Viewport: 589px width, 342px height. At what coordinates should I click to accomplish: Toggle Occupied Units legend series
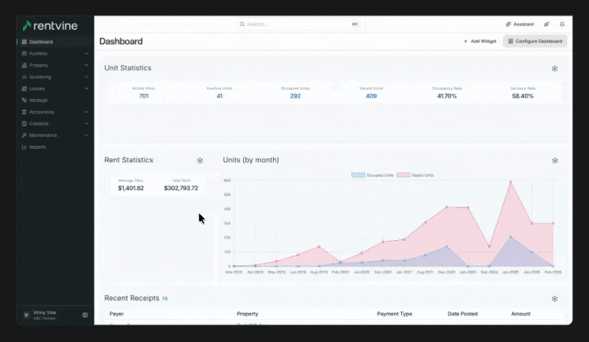(373, 175)
